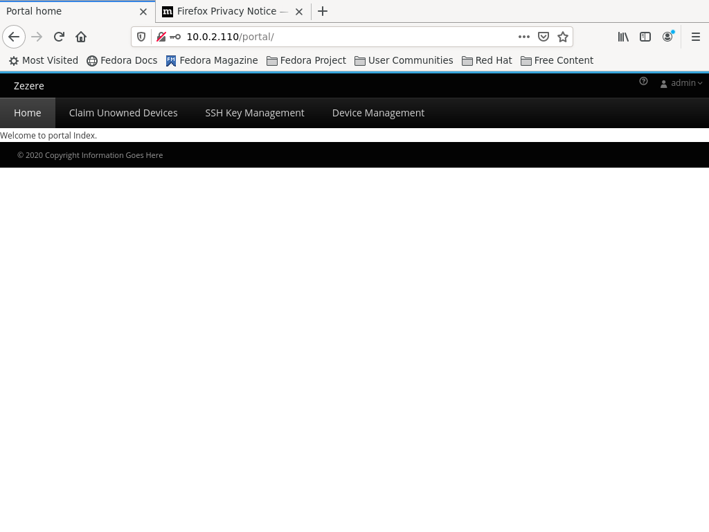Toggle the sidebar view icon
The width and height of the screenshot is (709, 532).
click(645, 37)
